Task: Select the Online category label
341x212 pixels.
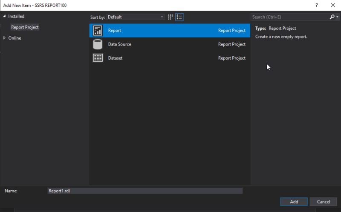Action: 14,38
